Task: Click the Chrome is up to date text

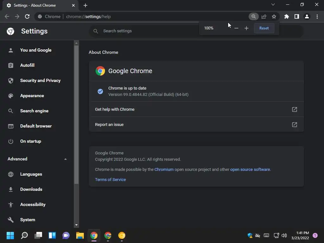Action: [x=127, y=88]
